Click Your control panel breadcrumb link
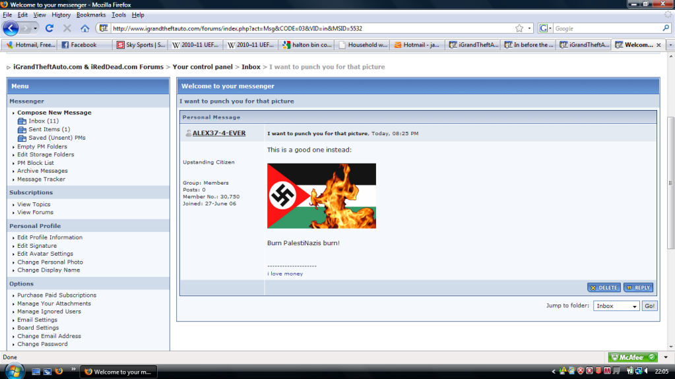675x379 pixels. pyautogui.click(x=203, y=67)
